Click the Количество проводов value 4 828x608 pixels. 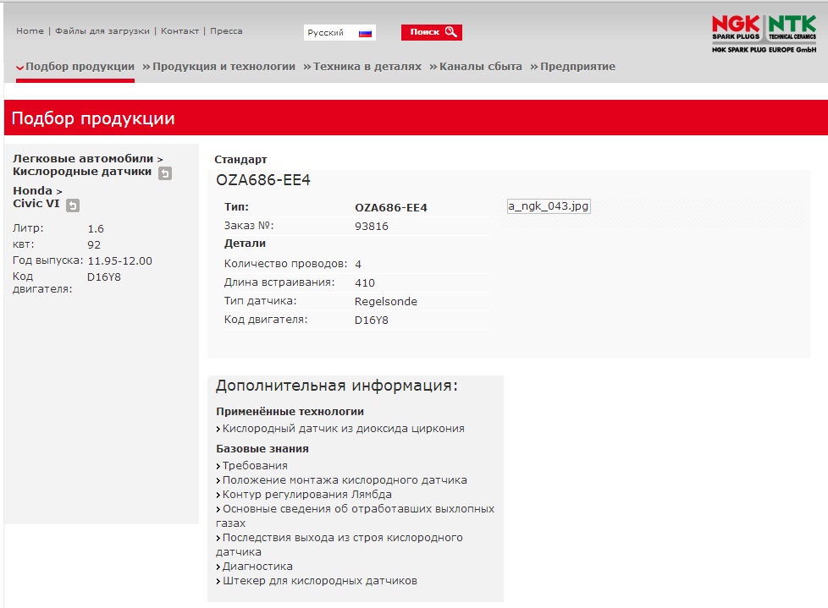pos(358,264)
